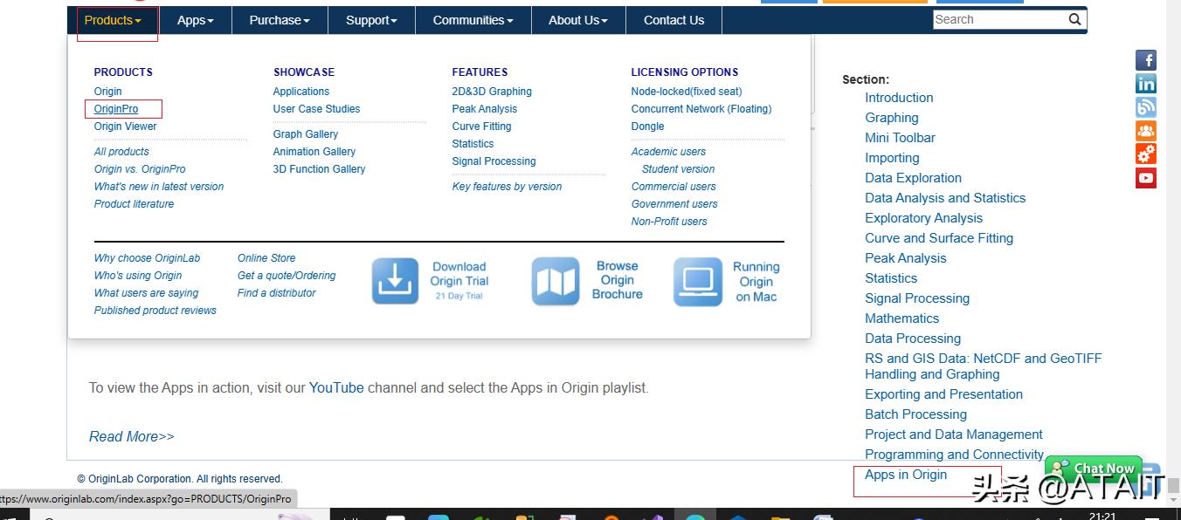Expand the Purchase dropdown menu

click(280, 20)
